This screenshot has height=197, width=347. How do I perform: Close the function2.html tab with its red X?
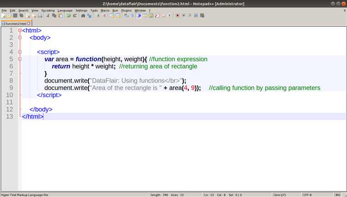[29, 24]
